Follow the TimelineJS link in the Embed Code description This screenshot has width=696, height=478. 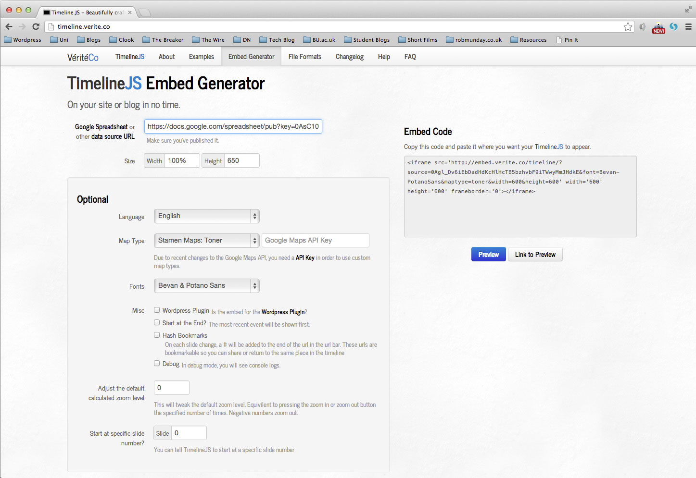(549, 147)
